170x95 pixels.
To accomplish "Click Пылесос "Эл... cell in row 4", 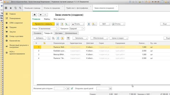I will click(x=59, y=58).
